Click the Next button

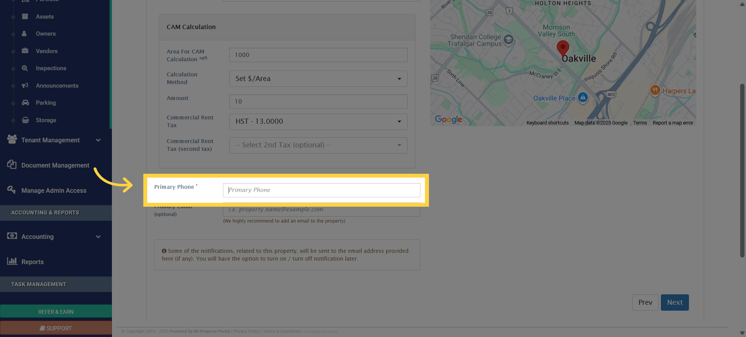click(675, 302)
